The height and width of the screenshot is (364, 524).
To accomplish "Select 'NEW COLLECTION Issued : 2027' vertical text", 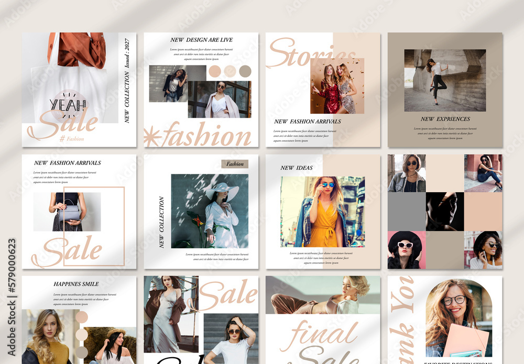I will pyautogui.click(x=127, y=81).
